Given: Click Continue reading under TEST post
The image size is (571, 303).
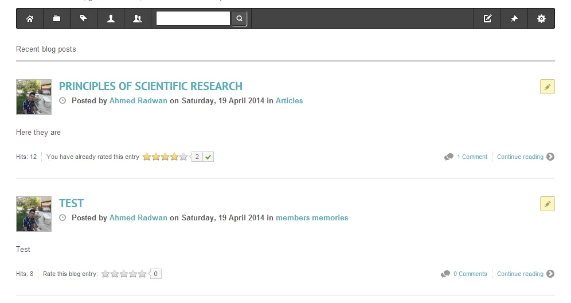Looking at the screenshot, I should tap(520, 274).
